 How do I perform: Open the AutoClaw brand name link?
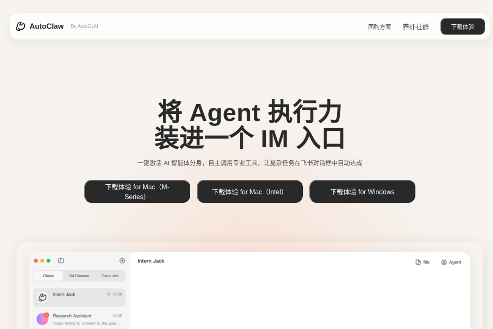pos(47,26)
